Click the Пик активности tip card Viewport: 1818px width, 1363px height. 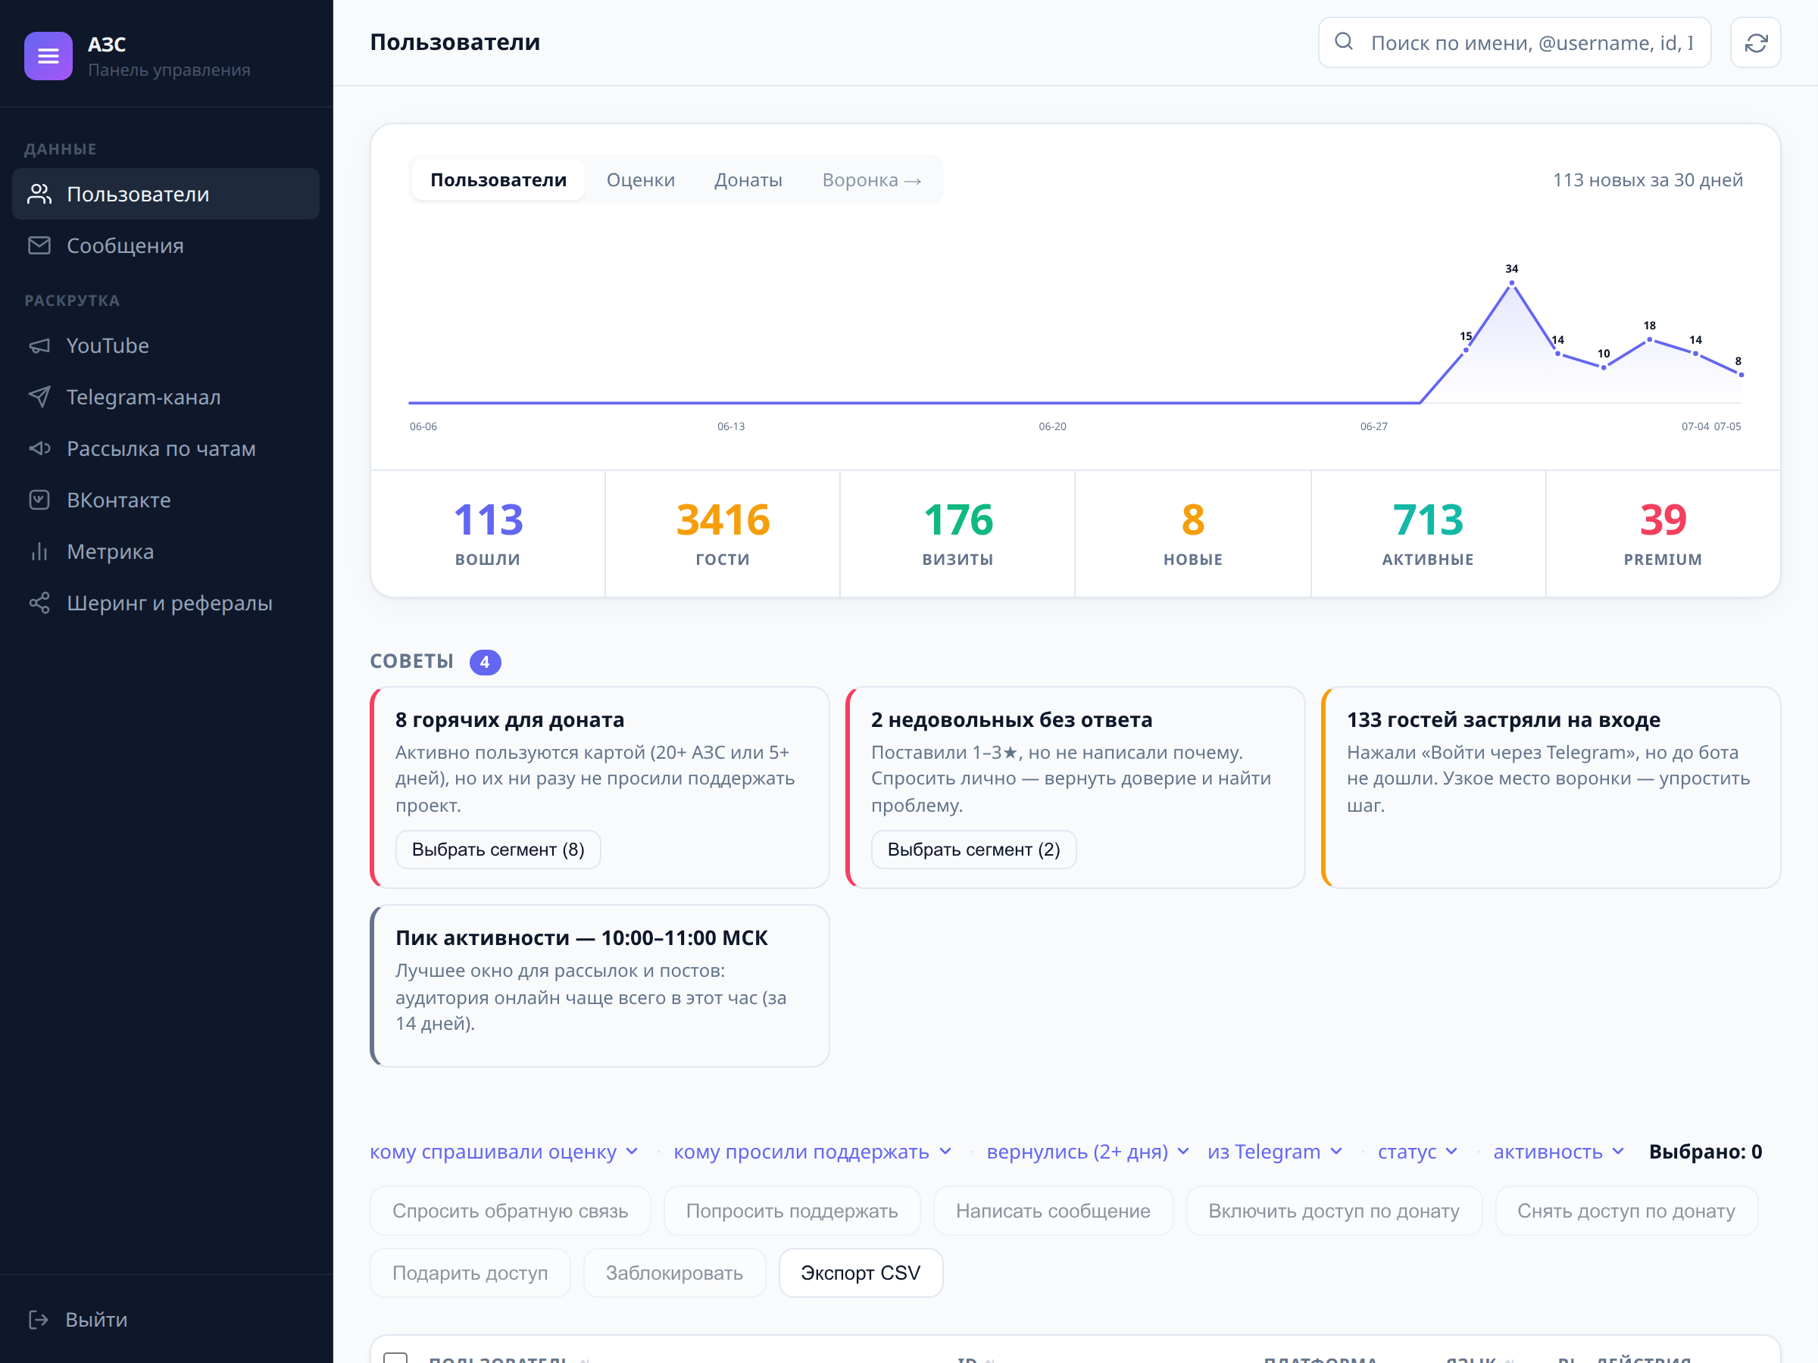click(600, 986)
